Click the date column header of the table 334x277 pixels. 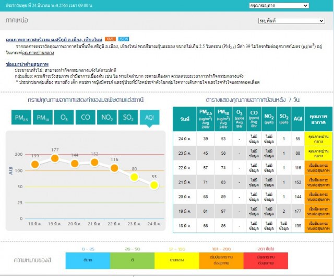184,119
